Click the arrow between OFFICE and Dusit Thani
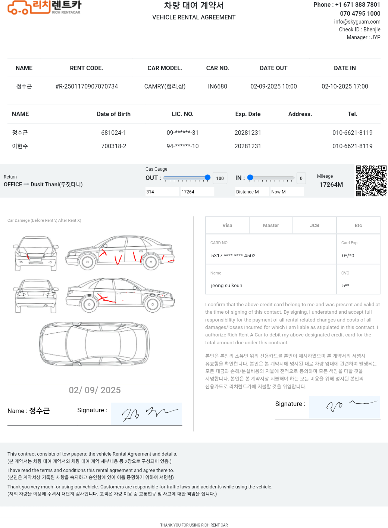This screenshot has height=528, width=388. 26,184
